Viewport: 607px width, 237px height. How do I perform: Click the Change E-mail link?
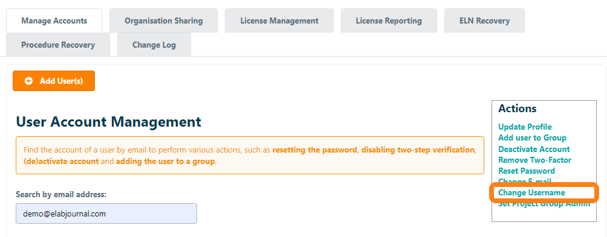point(525,182)
